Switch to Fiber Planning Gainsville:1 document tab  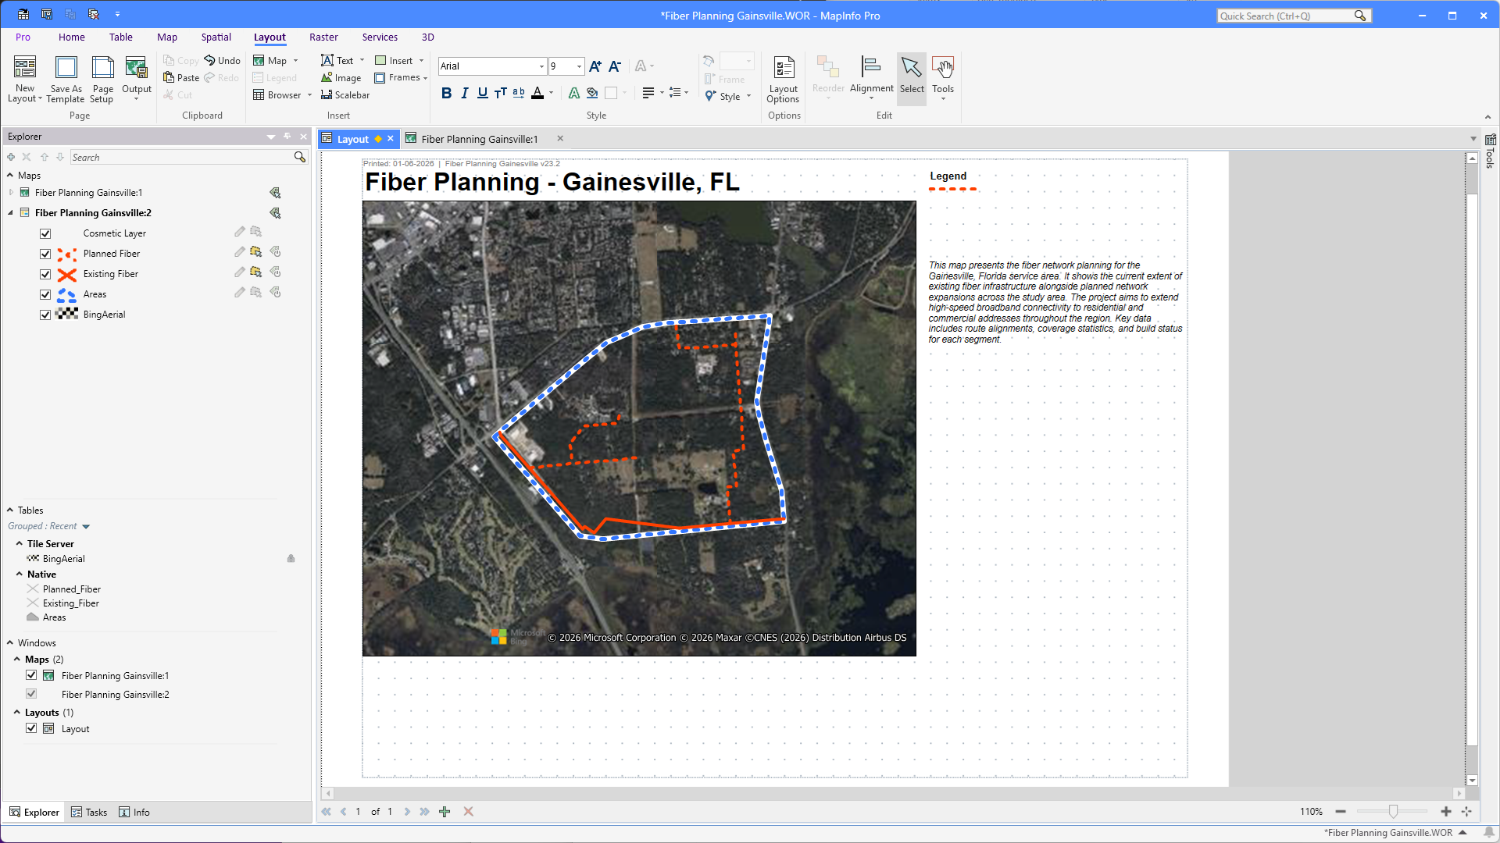point(480,139)
